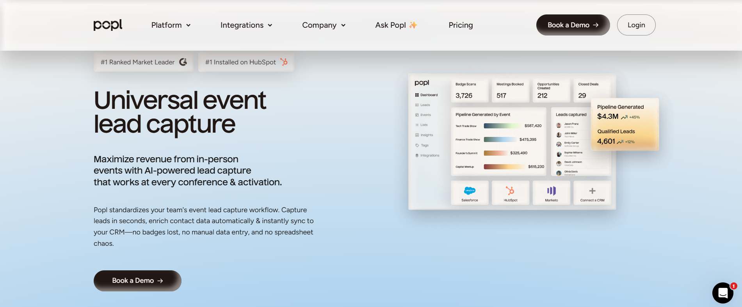Click the arrow in the header Book a Demo button
This screenshot has width=742, height=307.
(596, 25)
